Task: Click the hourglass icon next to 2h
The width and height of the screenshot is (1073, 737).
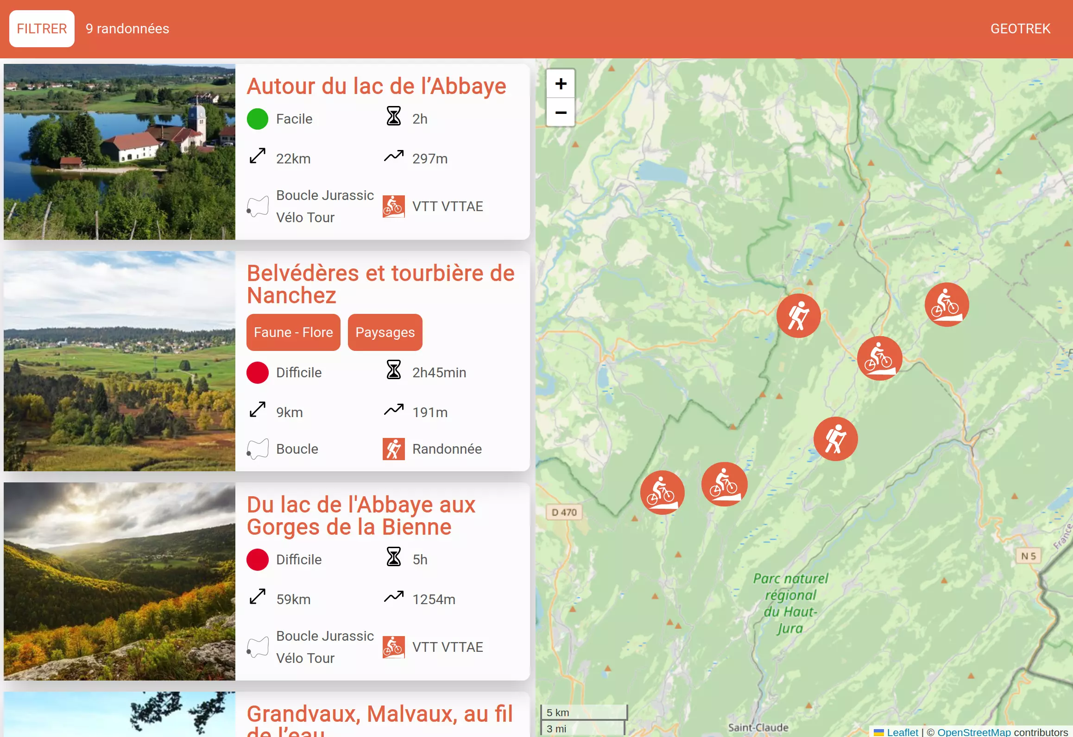Action: [394, 116]
